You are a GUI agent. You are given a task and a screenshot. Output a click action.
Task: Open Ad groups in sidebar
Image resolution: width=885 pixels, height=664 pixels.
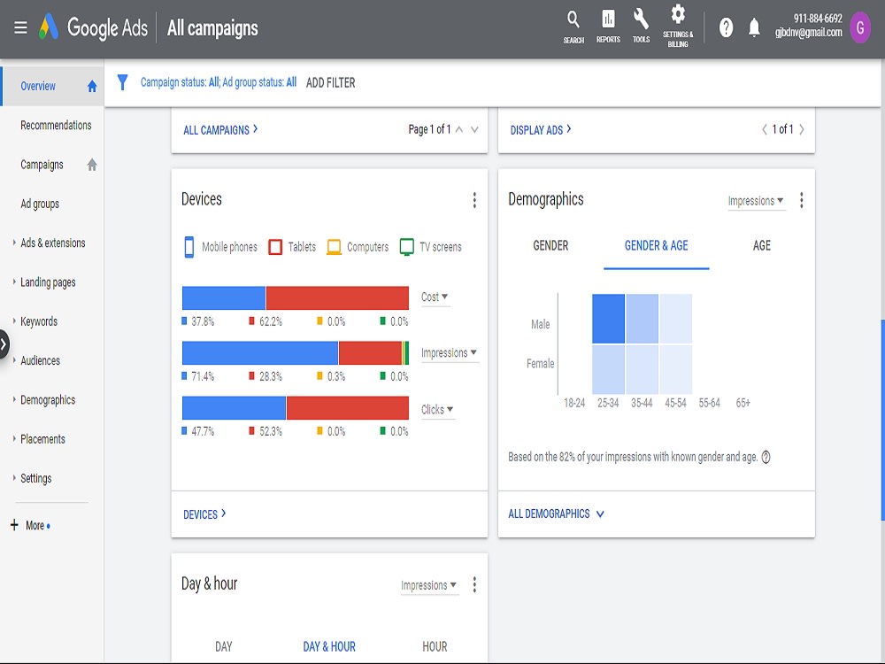click(x=40, y=204)
